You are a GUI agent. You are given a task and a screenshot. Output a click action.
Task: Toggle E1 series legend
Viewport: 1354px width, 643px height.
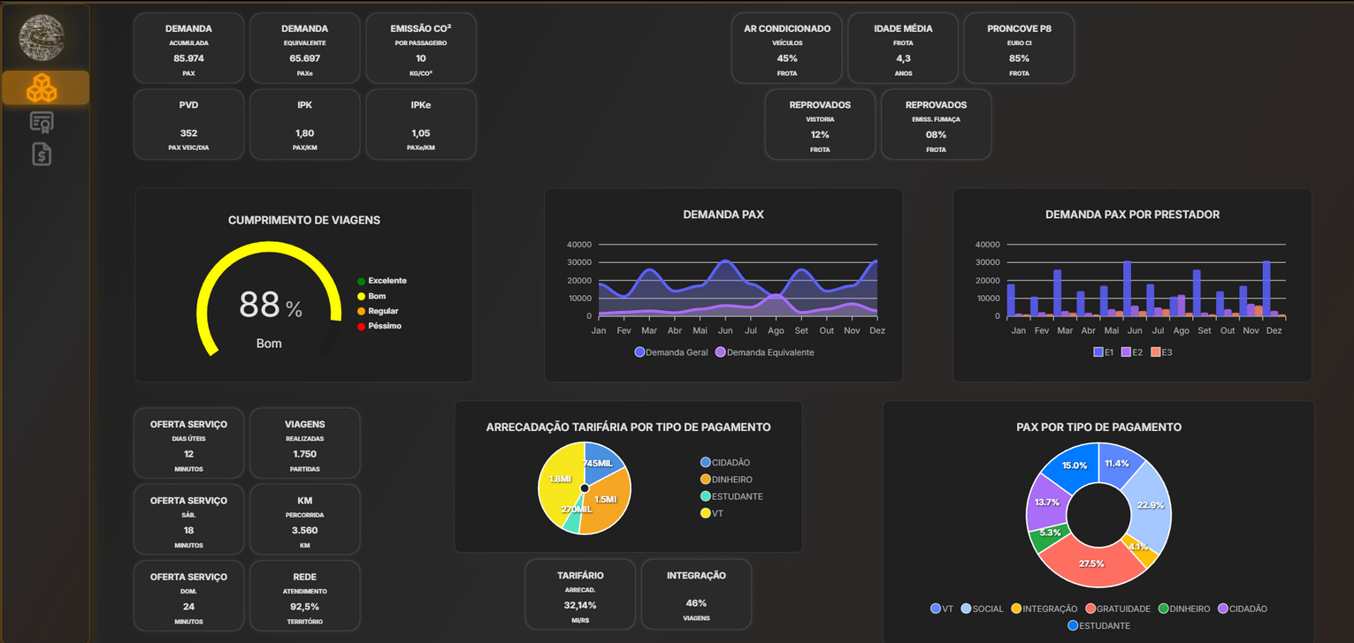tap(1103, 352)
